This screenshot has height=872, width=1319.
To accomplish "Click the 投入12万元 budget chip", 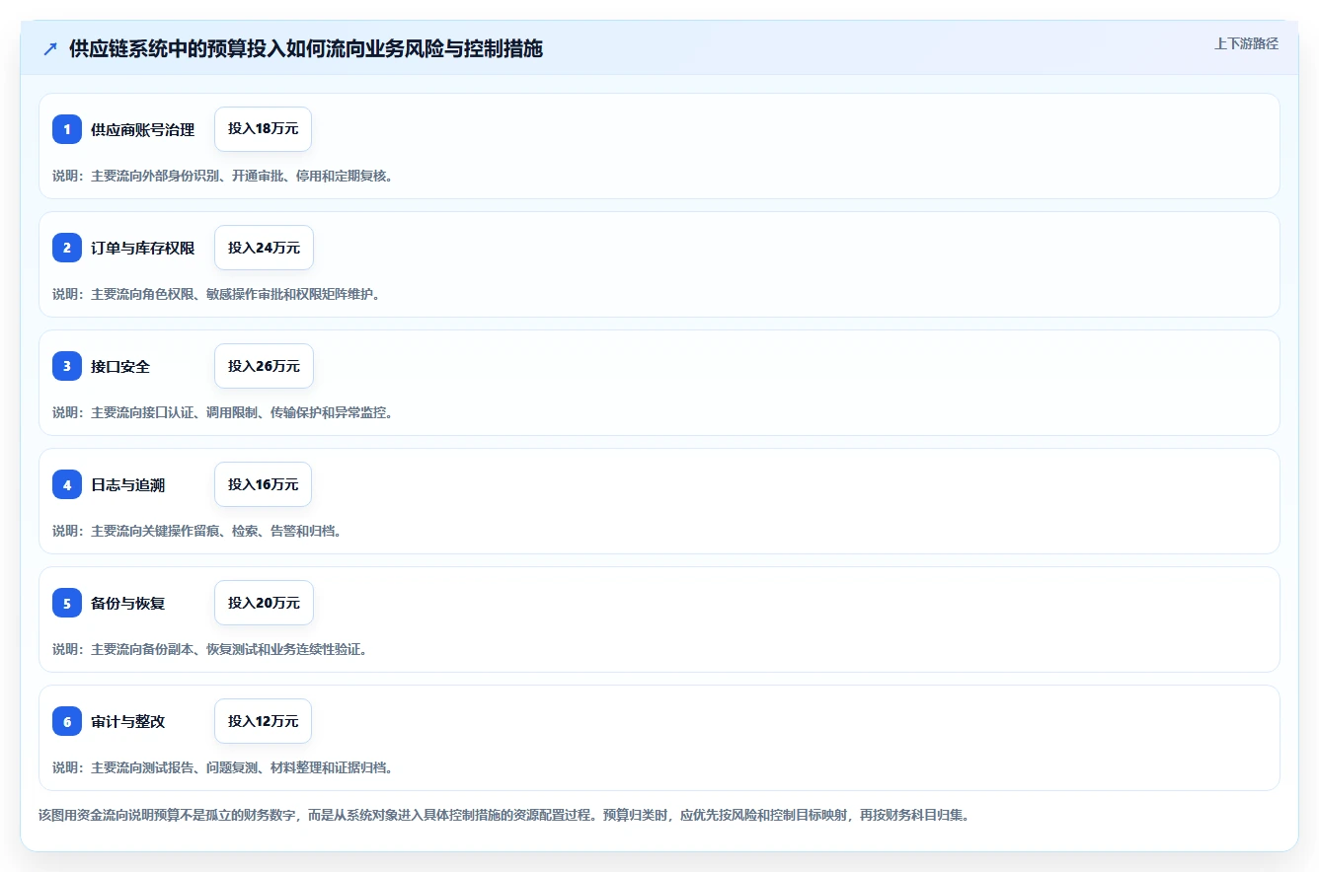I will pos(264,721).
